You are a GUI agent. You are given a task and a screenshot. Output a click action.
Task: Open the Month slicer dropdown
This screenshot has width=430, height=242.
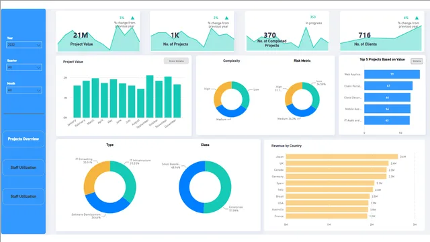[24, 90]
